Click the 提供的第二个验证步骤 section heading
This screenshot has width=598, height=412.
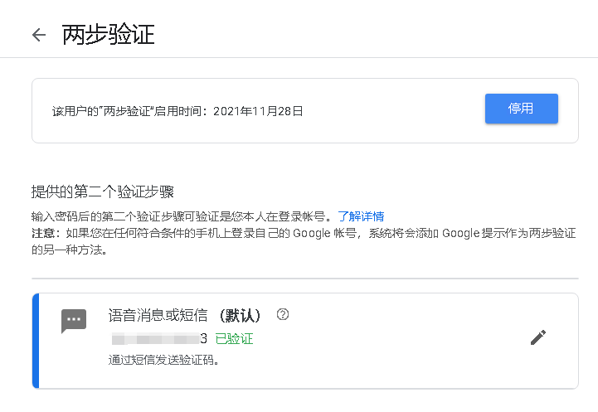(103, 191)
